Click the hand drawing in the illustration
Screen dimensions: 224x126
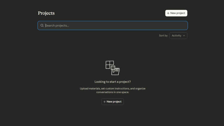point(116,71)
